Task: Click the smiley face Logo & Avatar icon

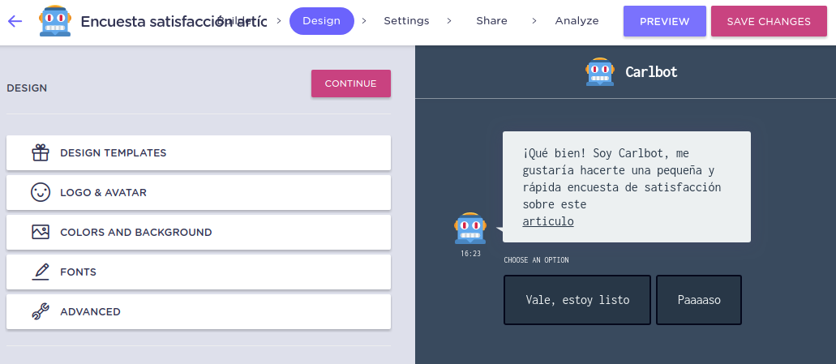Action: 41,192
